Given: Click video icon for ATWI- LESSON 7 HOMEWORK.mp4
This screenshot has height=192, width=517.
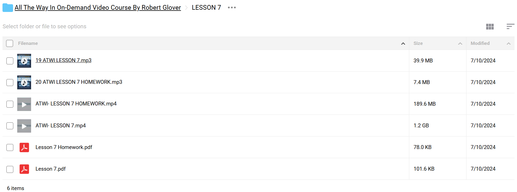Looking at the screenshot, I should point(24,104).
